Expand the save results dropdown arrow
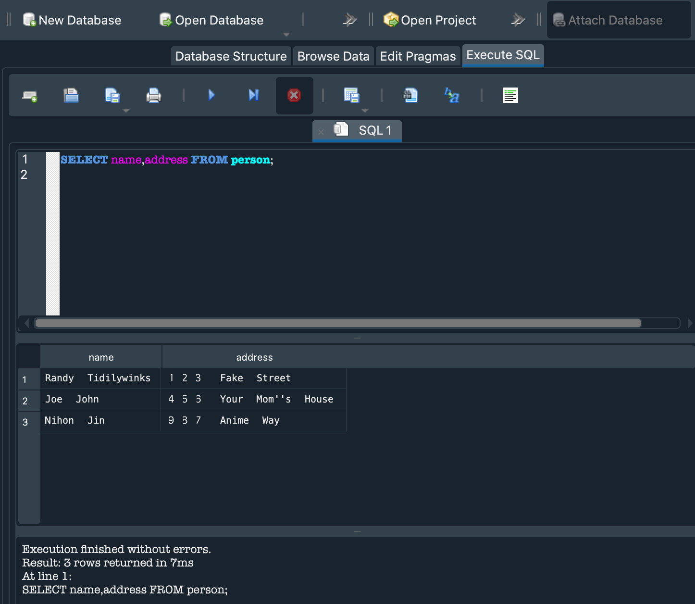695x604 pixels. [365, 111]
